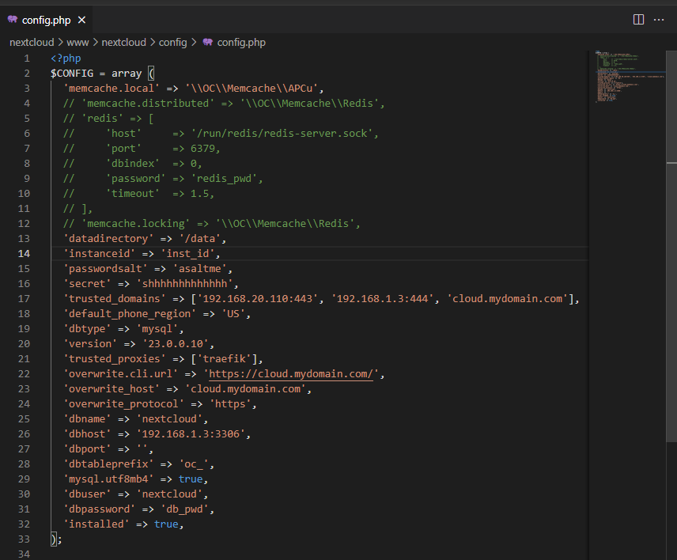Select the config.php editor tab
Viewport: 677px width, 560px height.
(x=46, y=20)
